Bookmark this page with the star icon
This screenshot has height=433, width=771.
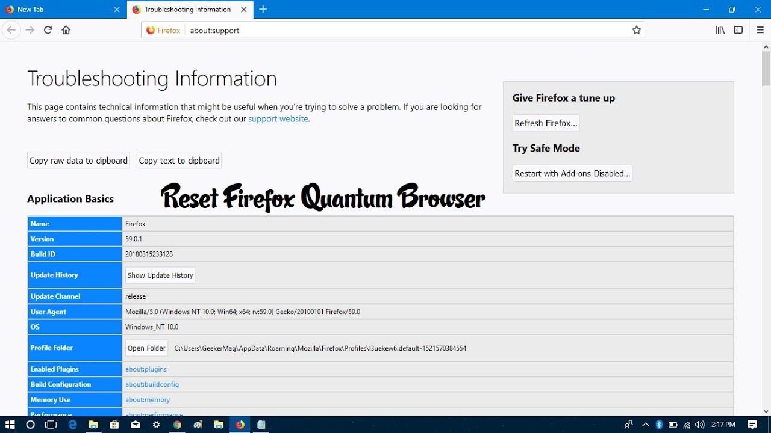point(637,30)
